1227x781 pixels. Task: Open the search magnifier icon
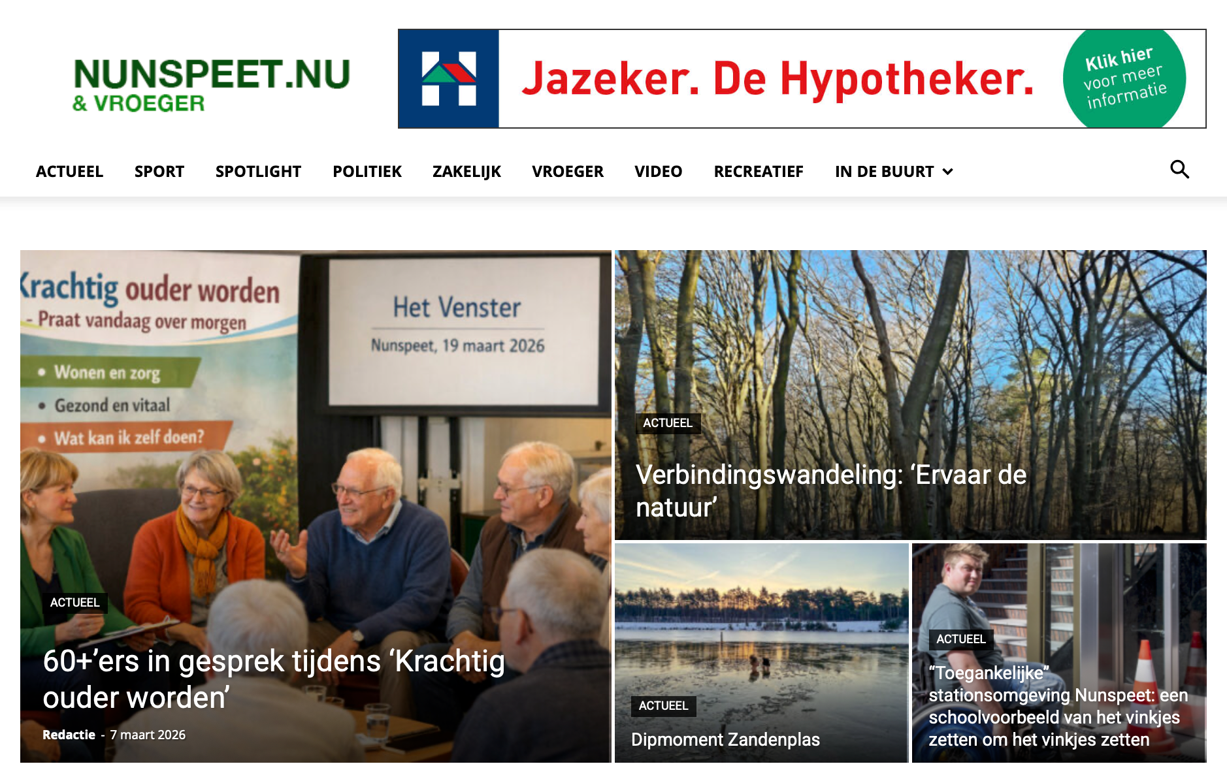1179,170
